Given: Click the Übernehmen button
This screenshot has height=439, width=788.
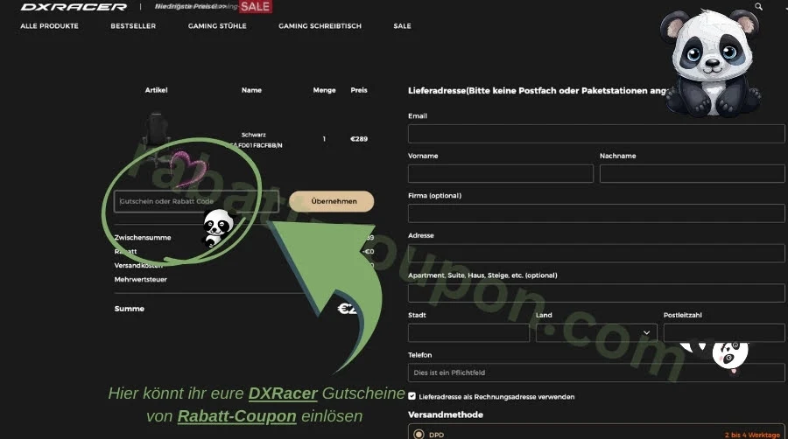Looking at the screenshot, I should pyautogui.click(x=331, y=201).
